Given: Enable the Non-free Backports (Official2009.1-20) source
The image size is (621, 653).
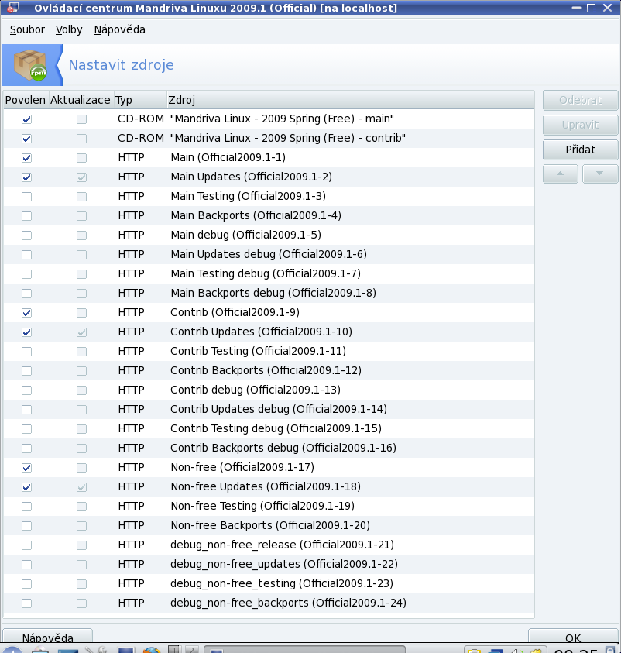Looking at the screenshot, I should pyautogui.click(x=26, y=525).
